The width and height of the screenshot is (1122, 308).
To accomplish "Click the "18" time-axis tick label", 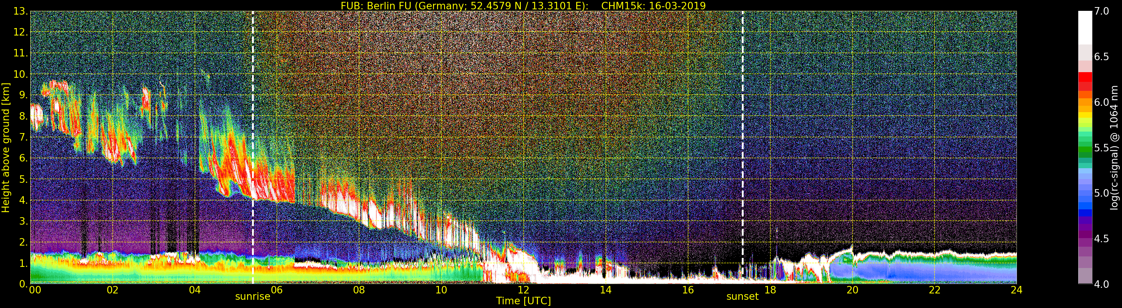I will tap(770, 290).
